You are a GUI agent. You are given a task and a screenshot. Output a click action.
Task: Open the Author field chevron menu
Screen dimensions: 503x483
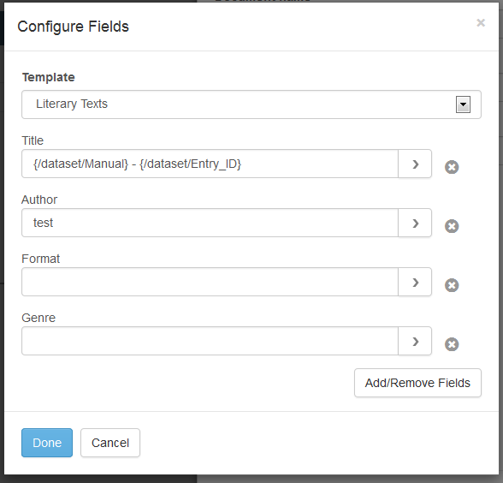(x=415, y=223)
